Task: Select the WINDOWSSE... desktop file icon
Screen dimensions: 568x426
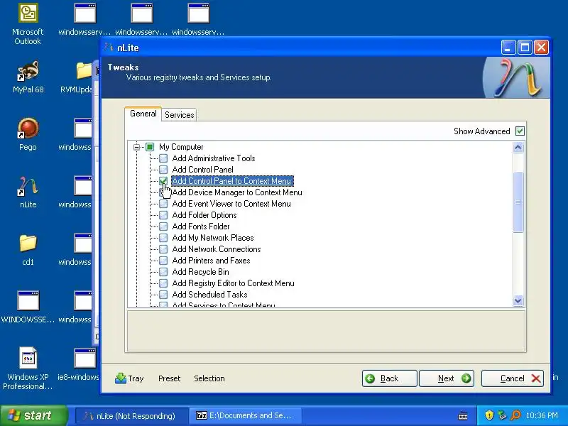Action: (x=28, y=300)
